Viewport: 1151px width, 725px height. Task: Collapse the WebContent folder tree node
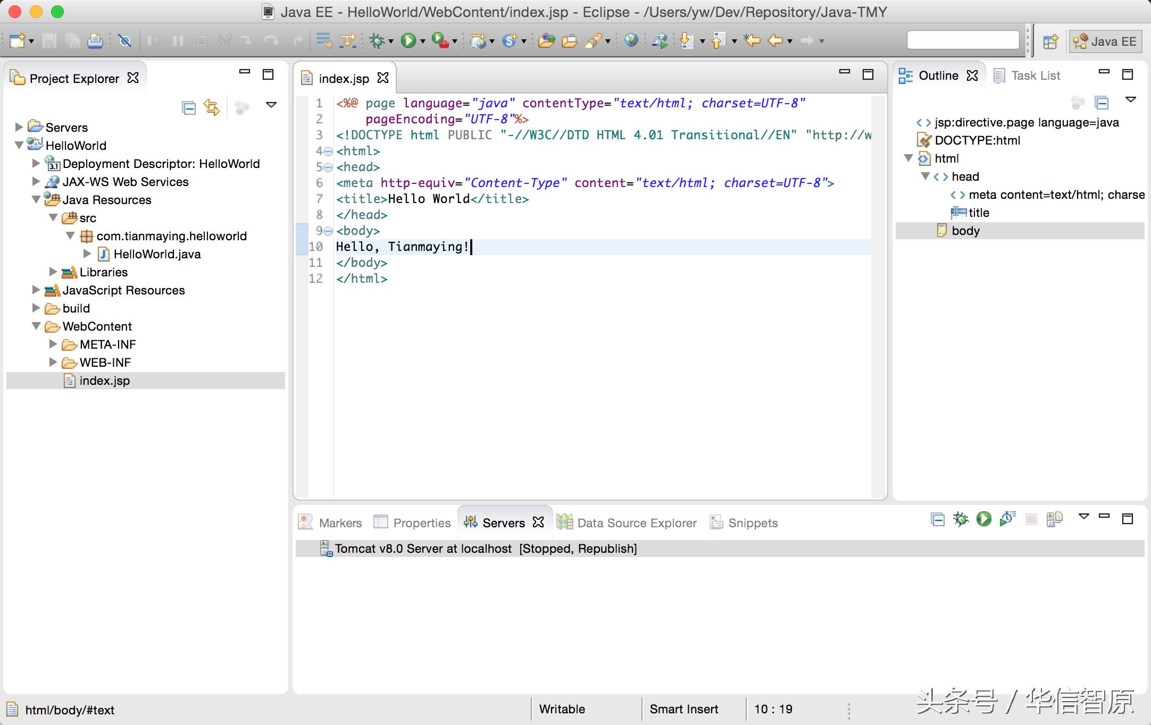point(36,326)
